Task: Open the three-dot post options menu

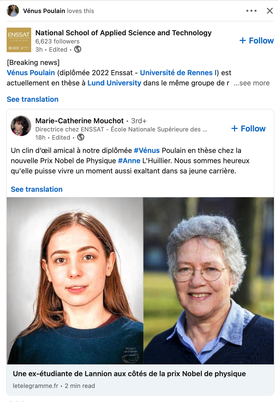Action: pyautogui.click(x=251, y=11)
